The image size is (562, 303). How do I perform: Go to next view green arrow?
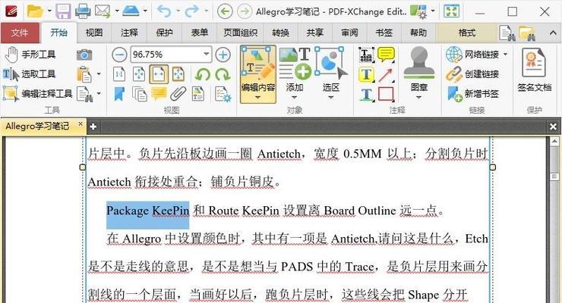245,12
